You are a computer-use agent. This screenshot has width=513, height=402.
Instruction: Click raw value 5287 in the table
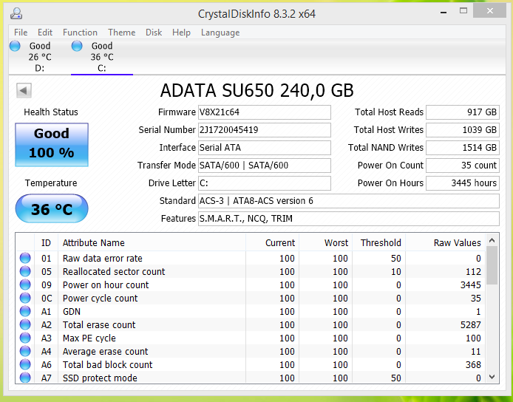[x=470, y=325]
